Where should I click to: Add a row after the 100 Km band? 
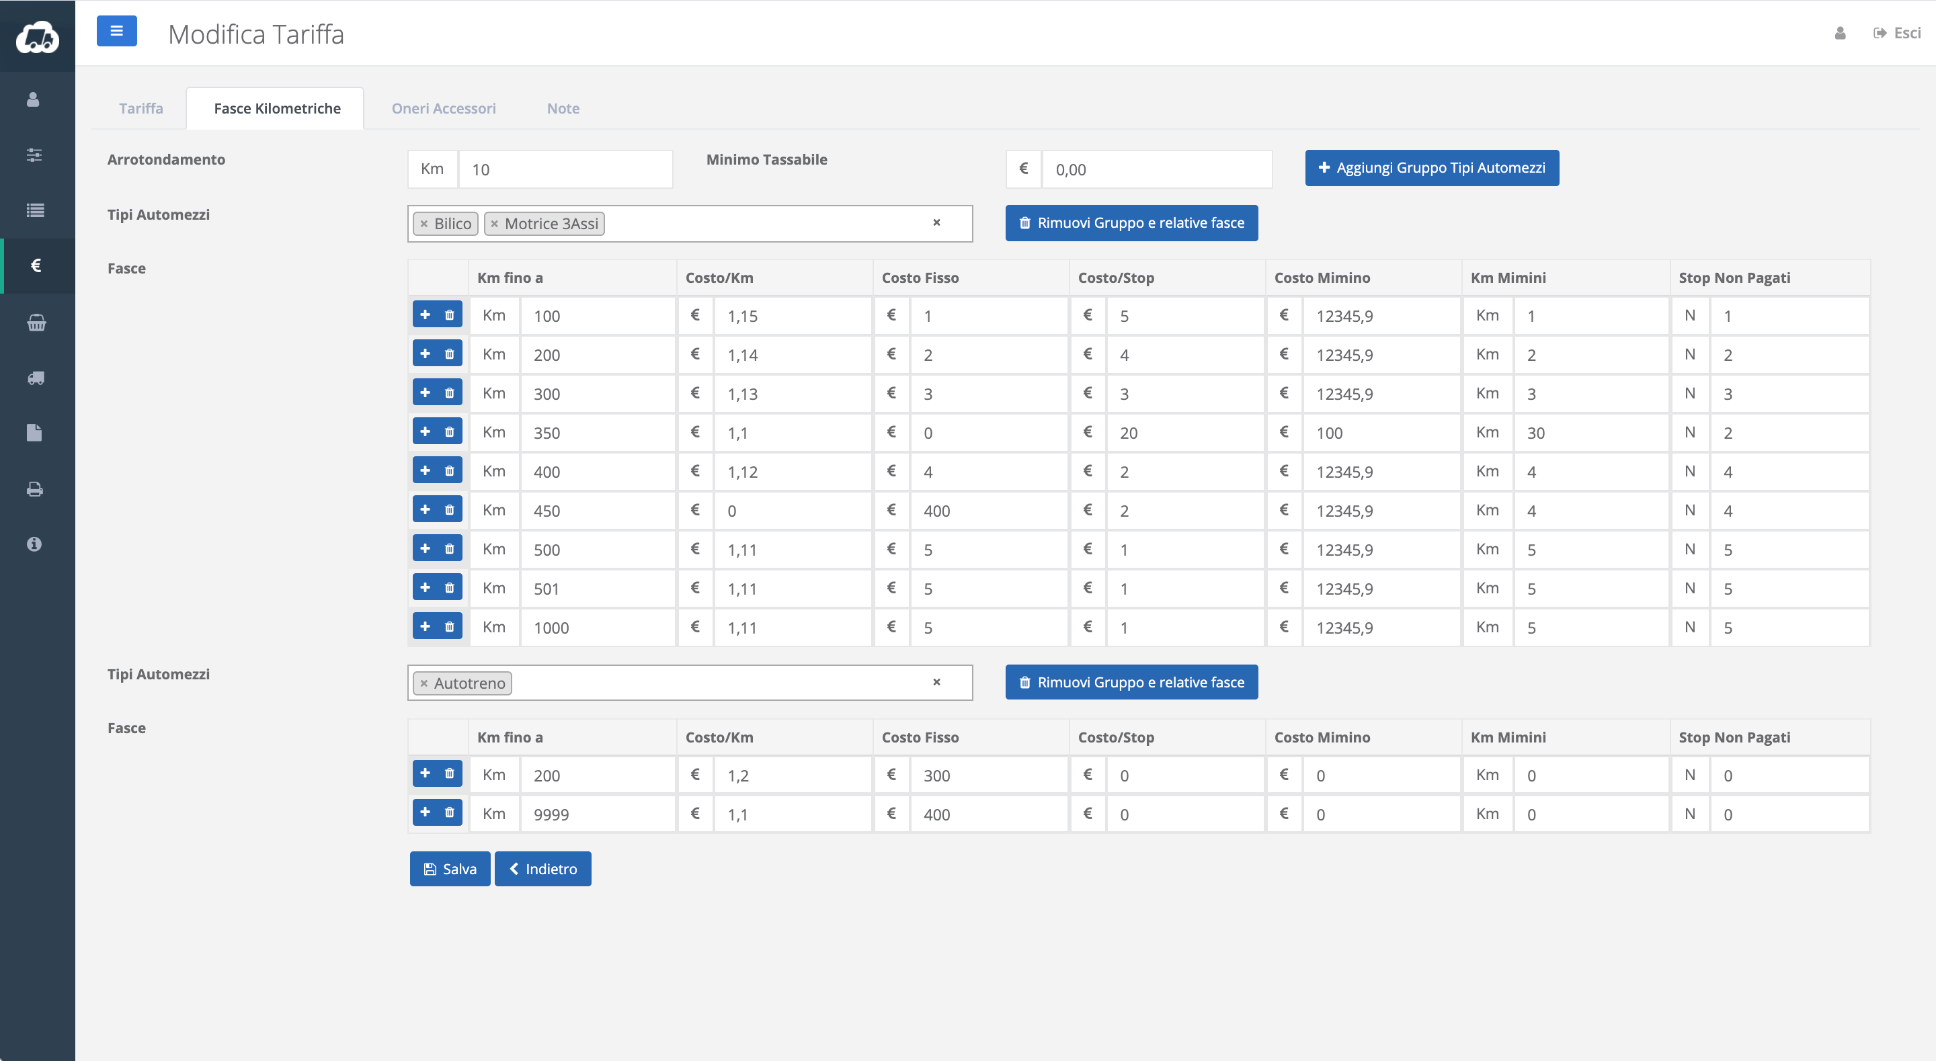pos(426,315)
